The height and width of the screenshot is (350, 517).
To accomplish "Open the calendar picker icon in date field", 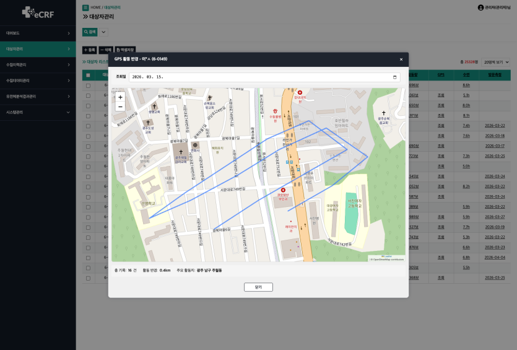I will click(x=394, y=77).
